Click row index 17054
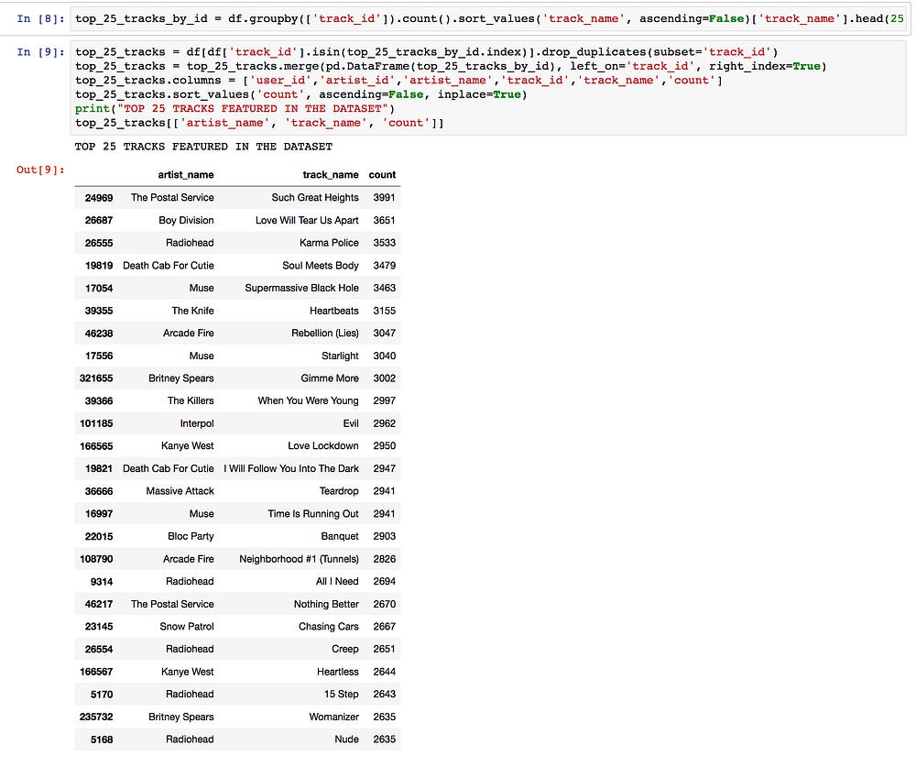Screen dimensions: 916x767 point(99,289)
